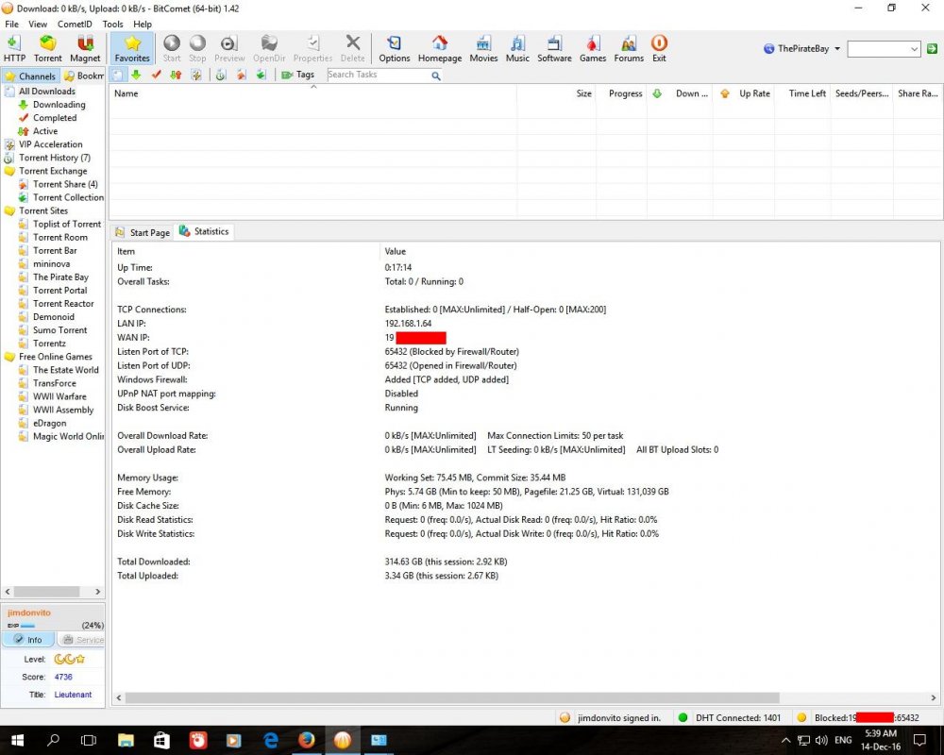Click VIP acceleration filter icon in task toolbar
944x755 pixels.
tap(195, 75)
